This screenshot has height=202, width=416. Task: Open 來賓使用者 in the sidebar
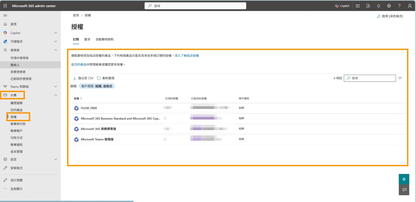click(18, 72)
